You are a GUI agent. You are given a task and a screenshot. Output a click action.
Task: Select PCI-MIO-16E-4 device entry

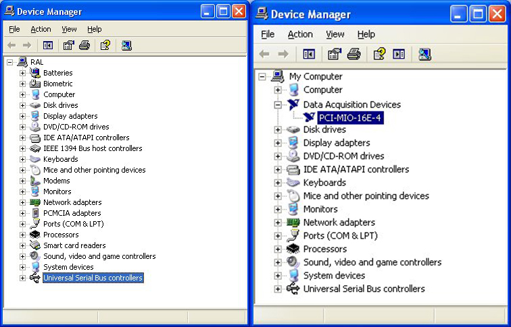[x=350, y=118]
